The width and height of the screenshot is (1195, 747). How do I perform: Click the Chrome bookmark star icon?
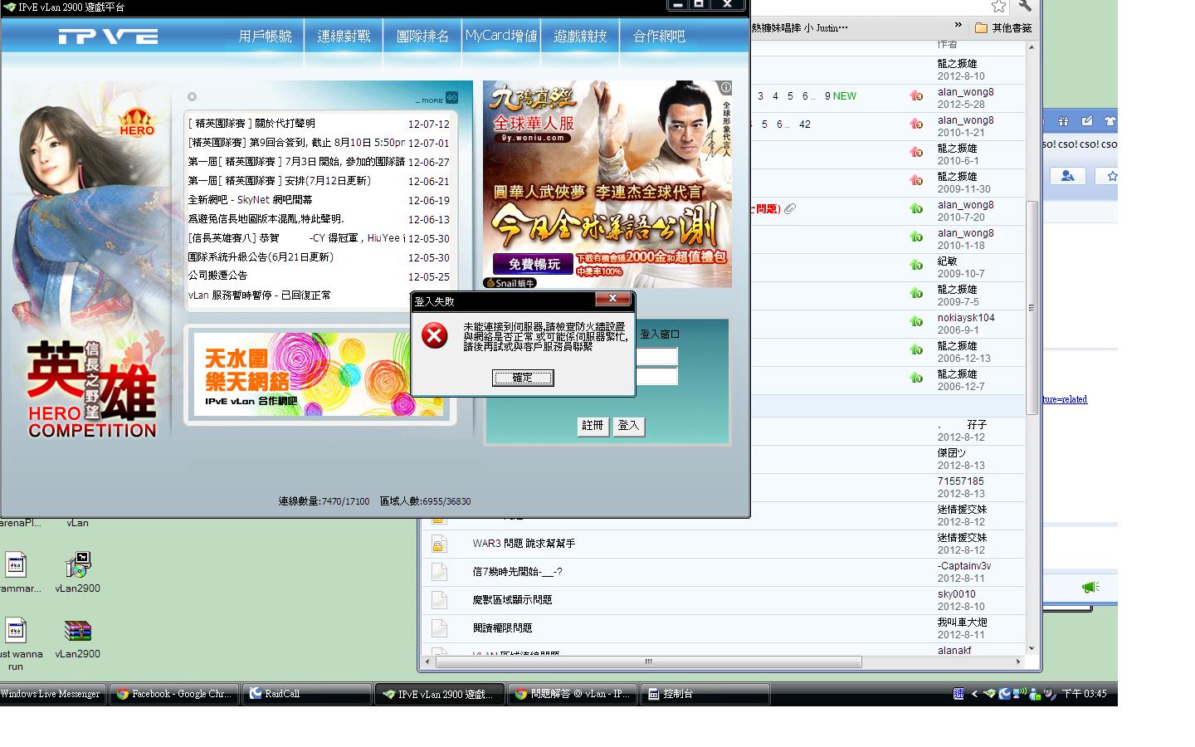(x=998, y=7)
